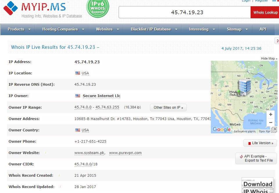Select the building marker on the map
This screenshot has width=279, height=193.
(x=244, y=87)
